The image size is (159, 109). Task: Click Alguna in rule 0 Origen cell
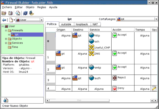(x=66, y=36)
